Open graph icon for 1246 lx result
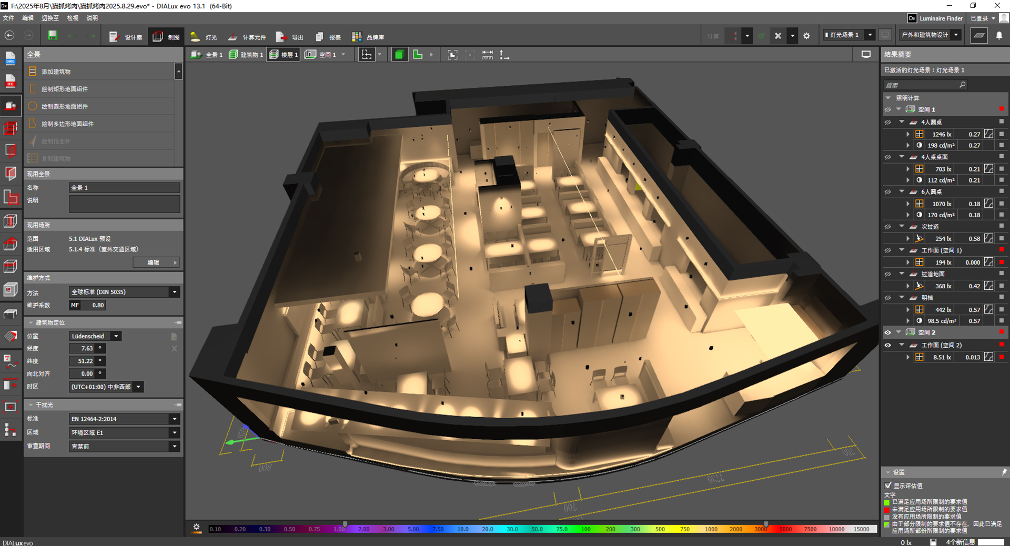 989,134
